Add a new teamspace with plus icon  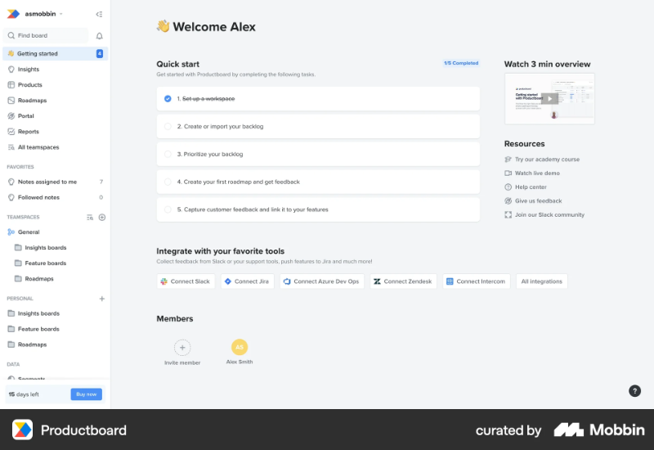101,218
